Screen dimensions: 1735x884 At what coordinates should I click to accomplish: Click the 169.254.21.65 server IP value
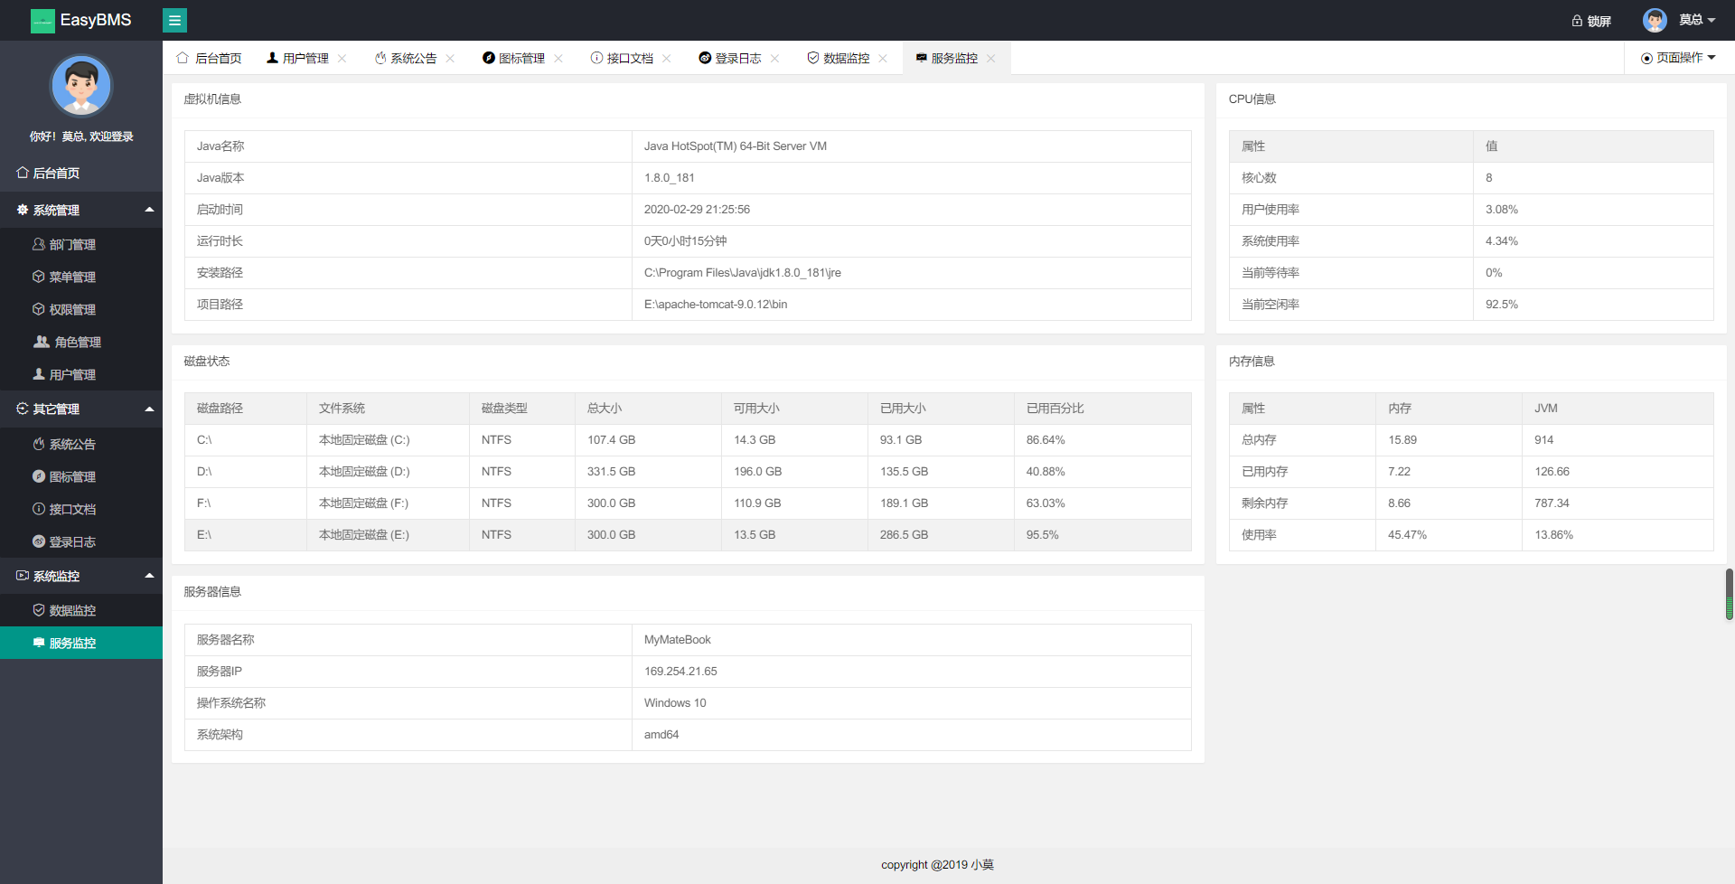(680, 672)
